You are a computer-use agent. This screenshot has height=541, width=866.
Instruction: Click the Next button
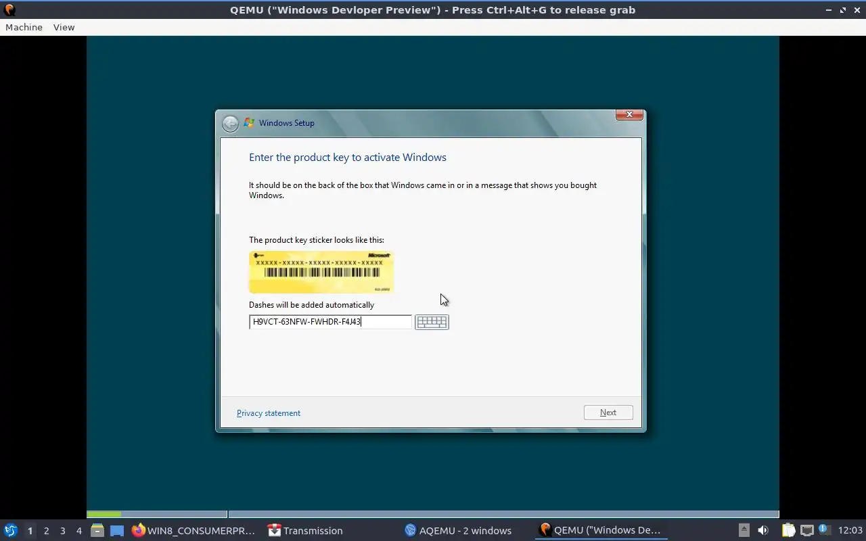point(608,413)
